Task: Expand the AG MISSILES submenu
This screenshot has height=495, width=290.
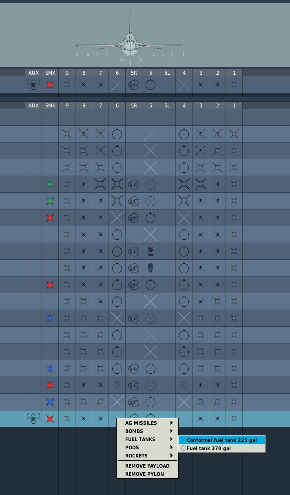Action: (x=147, y=423)
